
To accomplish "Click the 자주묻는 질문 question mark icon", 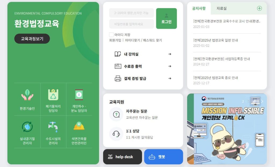I will pyautogui.click(x=116, y=114).
